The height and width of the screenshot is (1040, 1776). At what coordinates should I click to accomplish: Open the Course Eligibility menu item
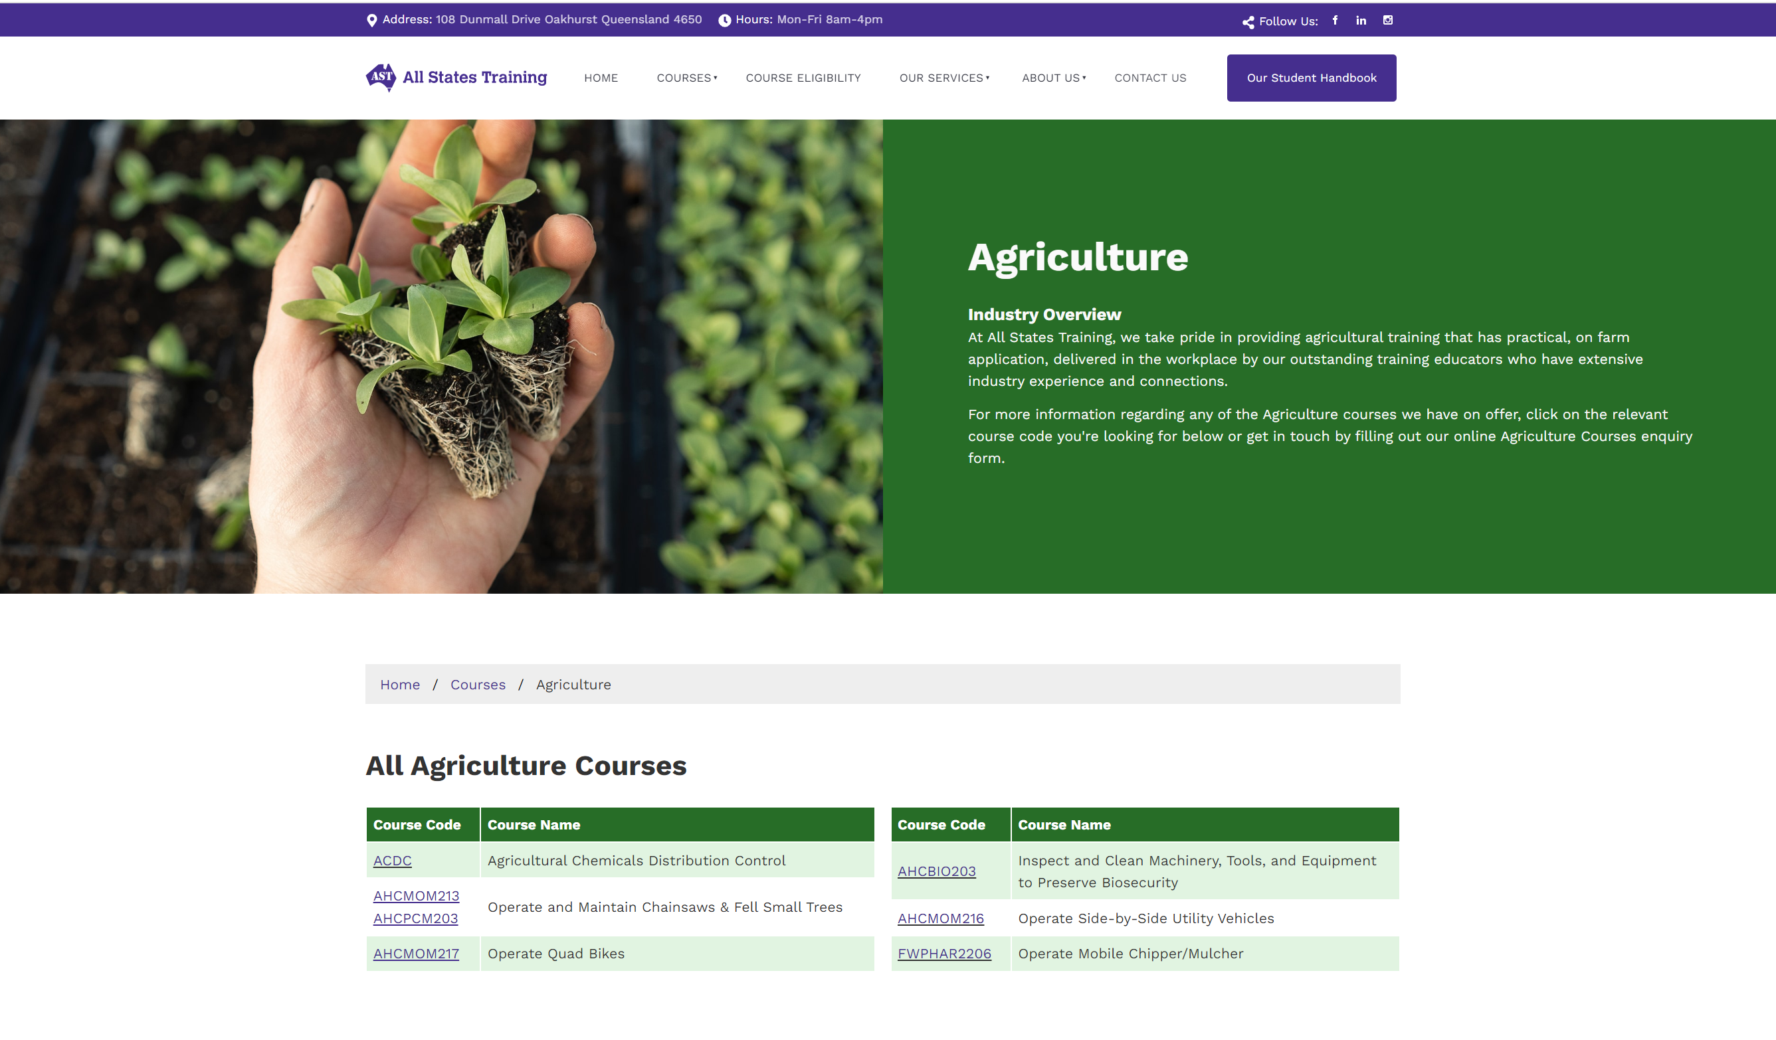(803, 78)
